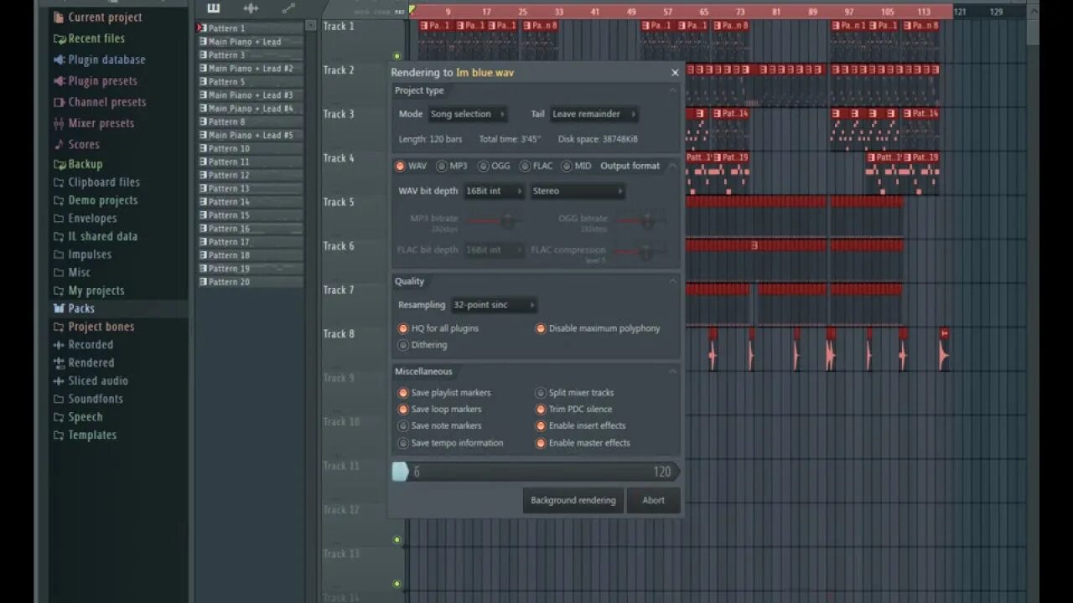1073x603 pixels.
Task: Enable MID output format
Action: tap(567, 166)
